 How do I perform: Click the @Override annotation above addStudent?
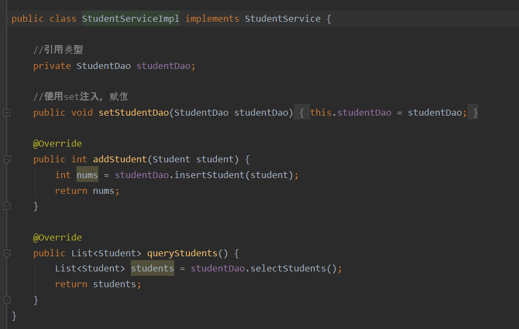pyautogui.click(x=58, y=143)
